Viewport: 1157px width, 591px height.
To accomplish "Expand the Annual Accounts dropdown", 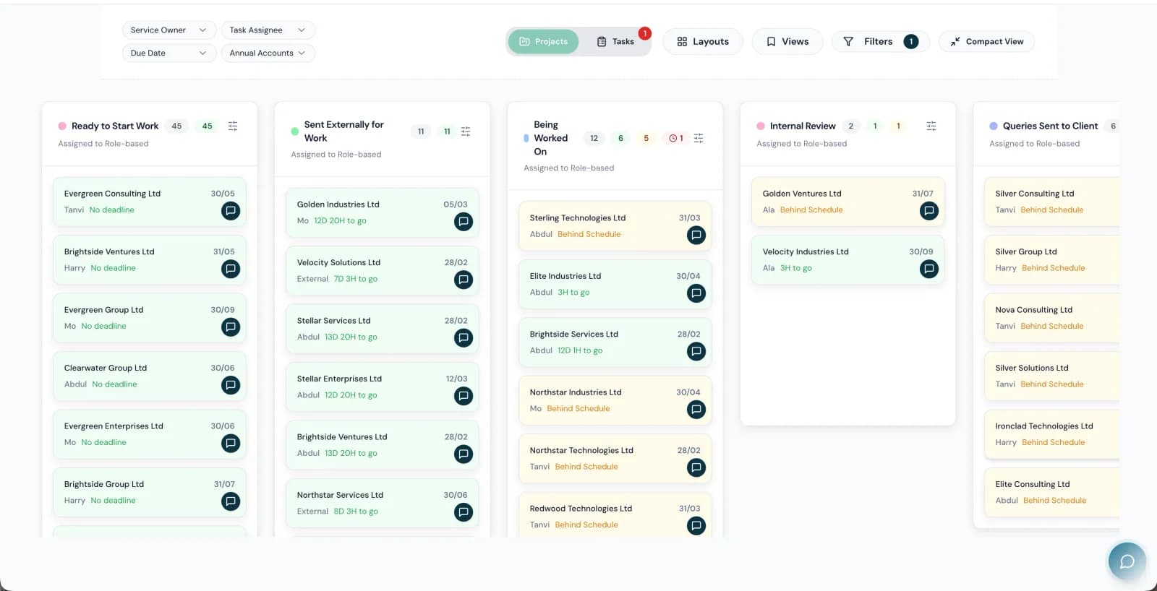I will click(268, 53).
